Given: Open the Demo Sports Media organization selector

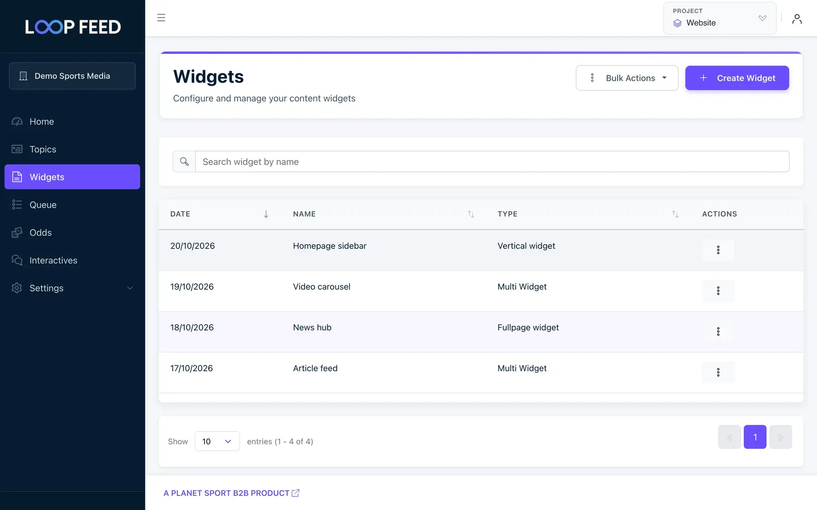Looking at the screenshot, I should (x=72, y=76).
